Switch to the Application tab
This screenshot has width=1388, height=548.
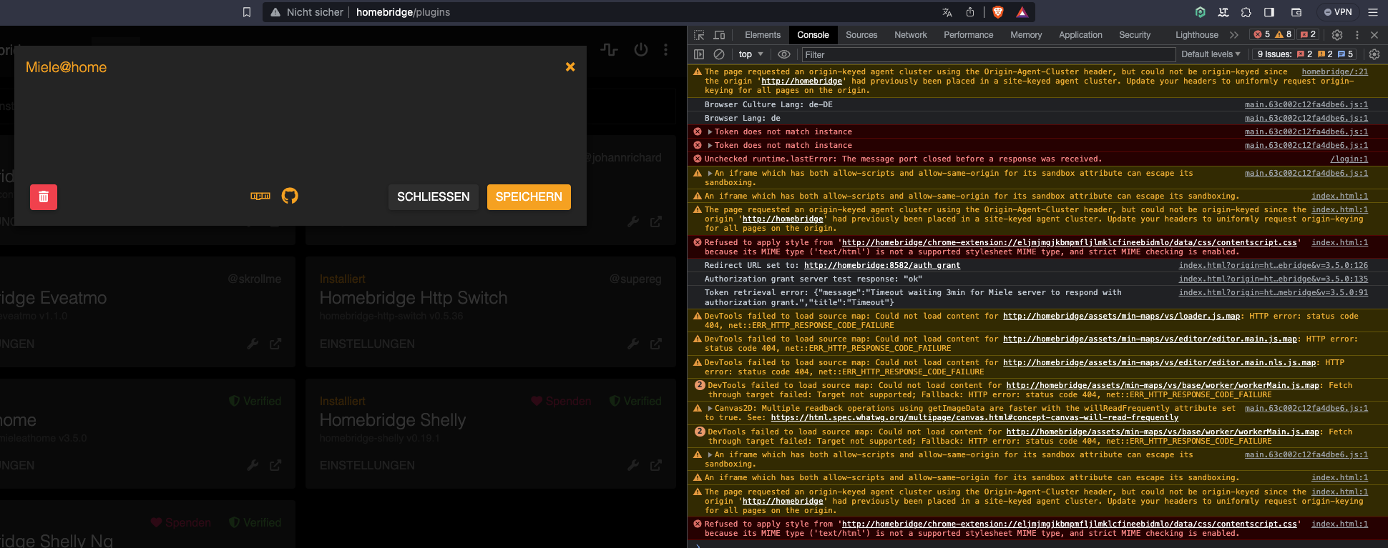click(x=1080, y=35)
